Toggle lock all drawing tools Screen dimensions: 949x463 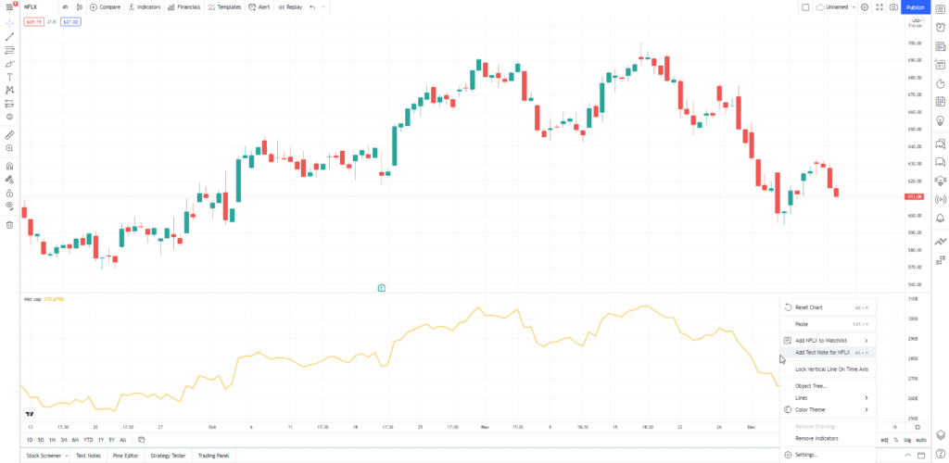click(9, 193)
